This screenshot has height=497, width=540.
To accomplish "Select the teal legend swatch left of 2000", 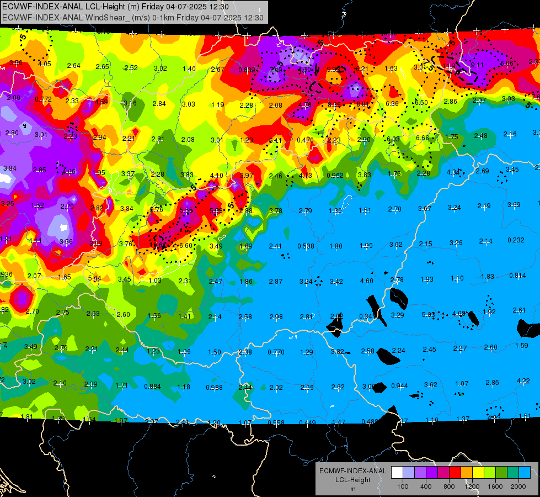I will click(513, 473).
